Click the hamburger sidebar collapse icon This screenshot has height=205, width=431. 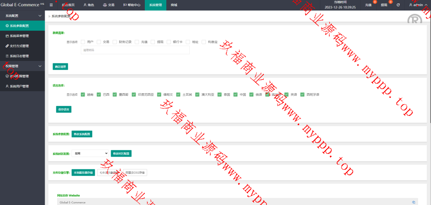51,5
